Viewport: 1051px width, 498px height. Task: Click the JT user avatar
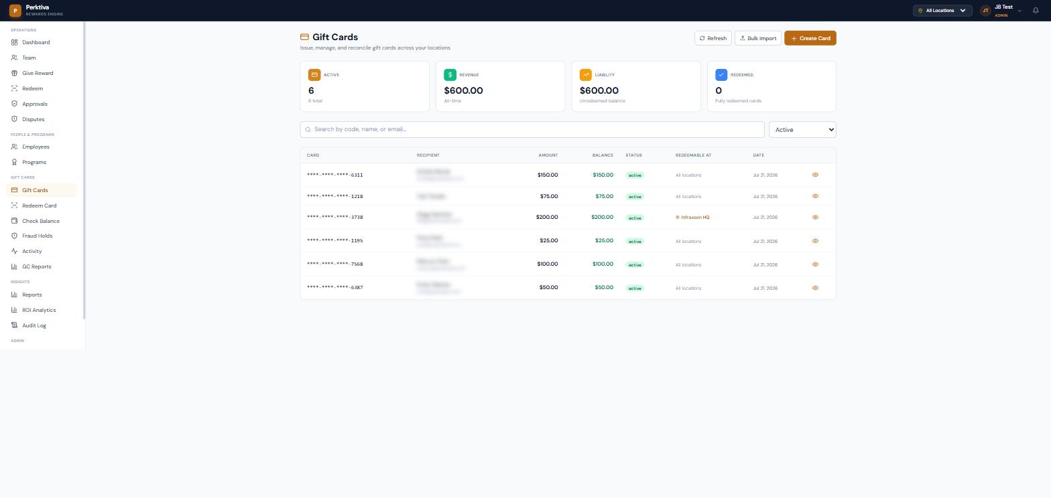[x=985, y=11]
